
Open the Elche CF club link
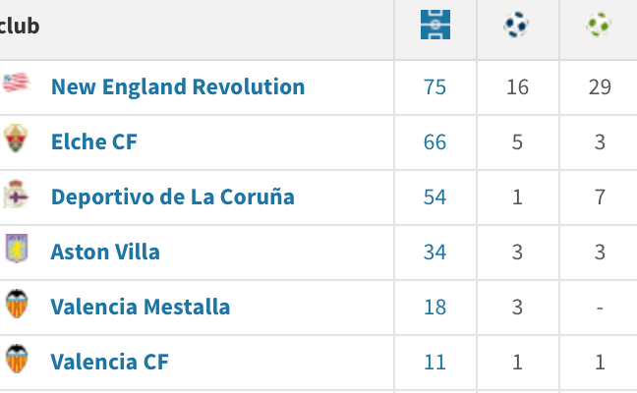pyautogui.click(x=94, y=141)
